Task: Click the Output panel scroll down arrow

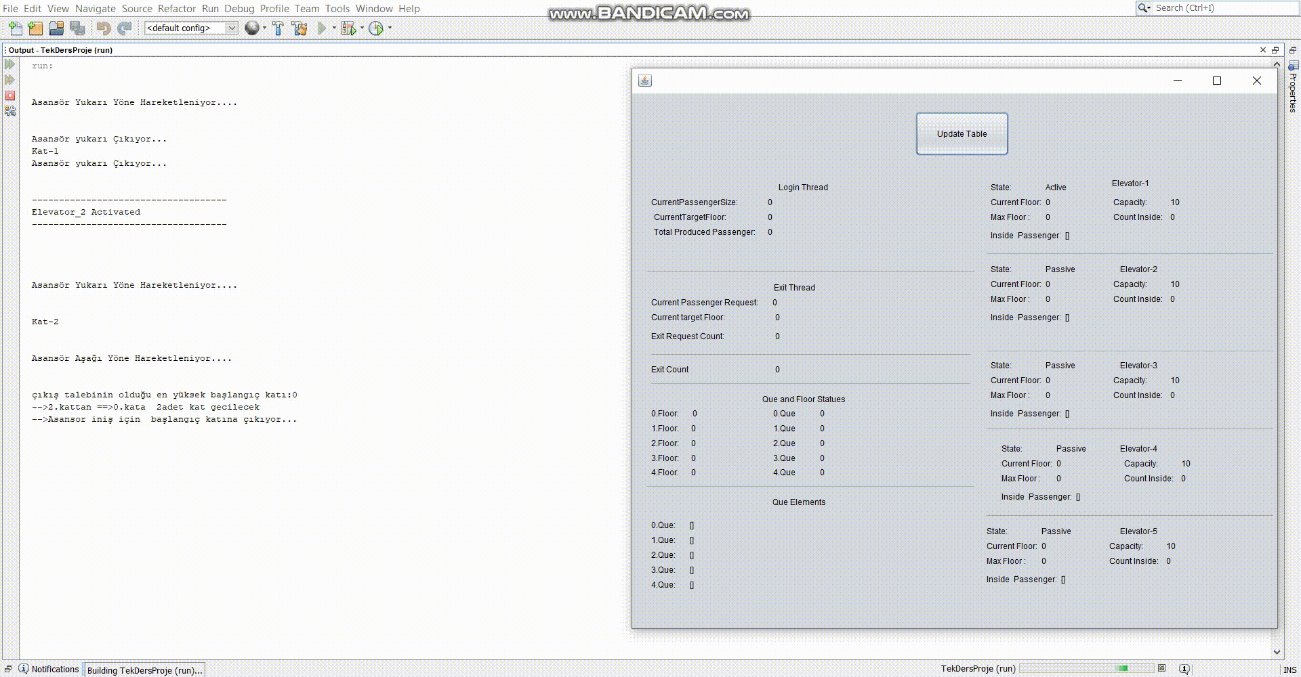Action: click(x=1277, y=653)
